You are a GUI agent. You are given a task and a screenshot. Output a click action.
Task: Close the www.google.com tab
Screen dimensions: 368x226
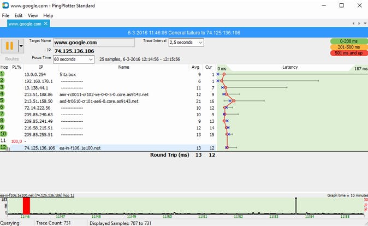(x=45, y=23)
